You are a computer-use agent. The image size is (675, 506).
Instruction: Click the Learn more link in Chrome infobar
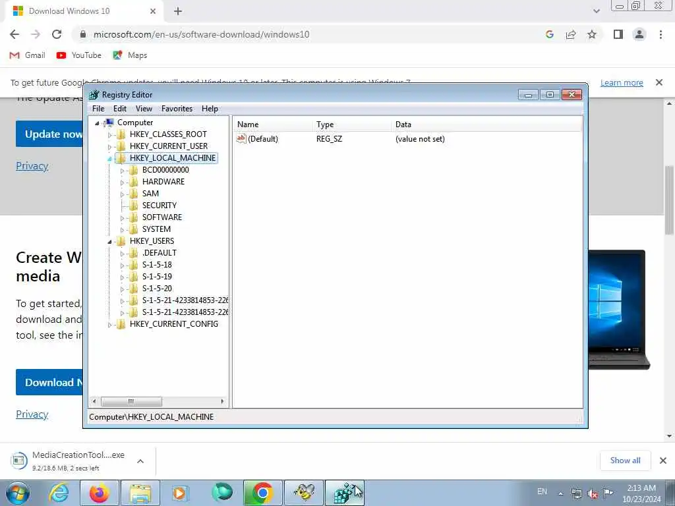622,82
